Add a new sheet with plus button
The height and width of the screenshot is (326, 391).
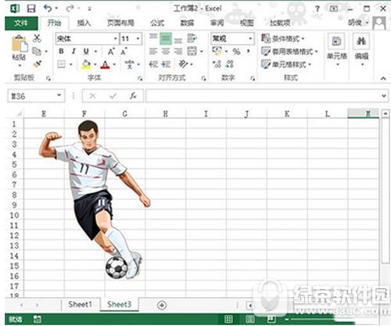(x=162, y=305)
